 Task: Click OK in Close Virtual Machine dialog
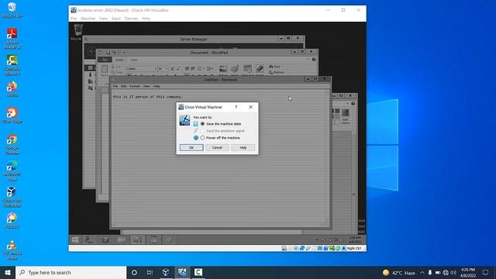(x=191, y=148)
